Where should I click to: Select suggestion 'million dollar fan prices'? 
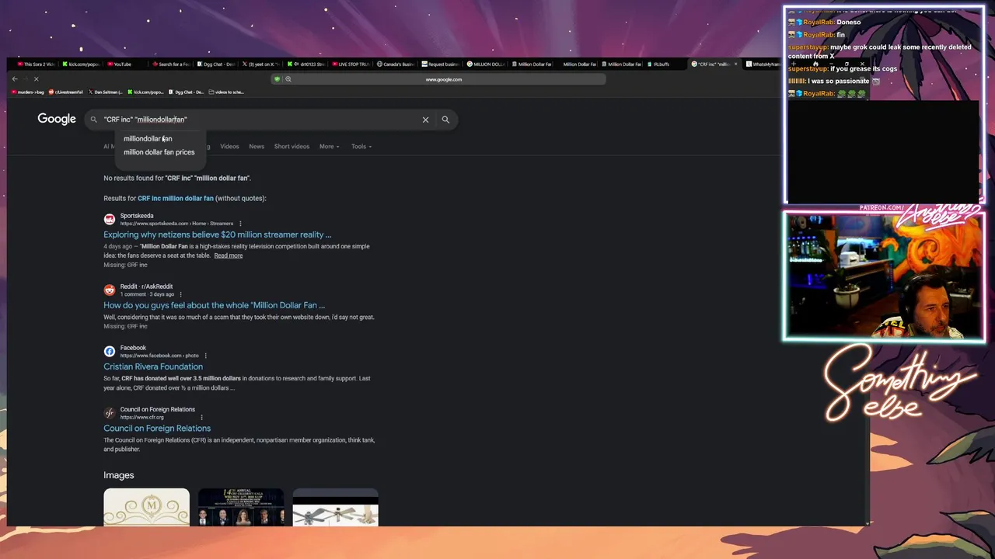[x=159, y=152]
